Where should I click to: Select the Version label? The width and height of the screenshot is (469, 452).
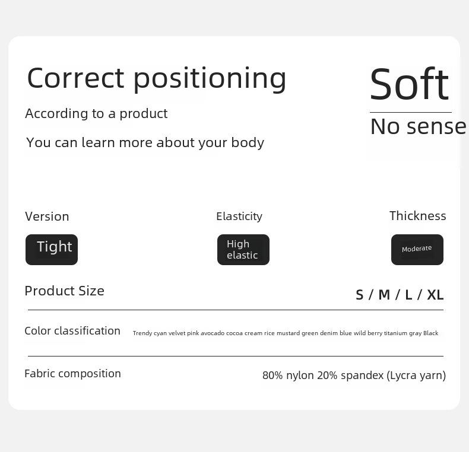(x=47, y=217)
